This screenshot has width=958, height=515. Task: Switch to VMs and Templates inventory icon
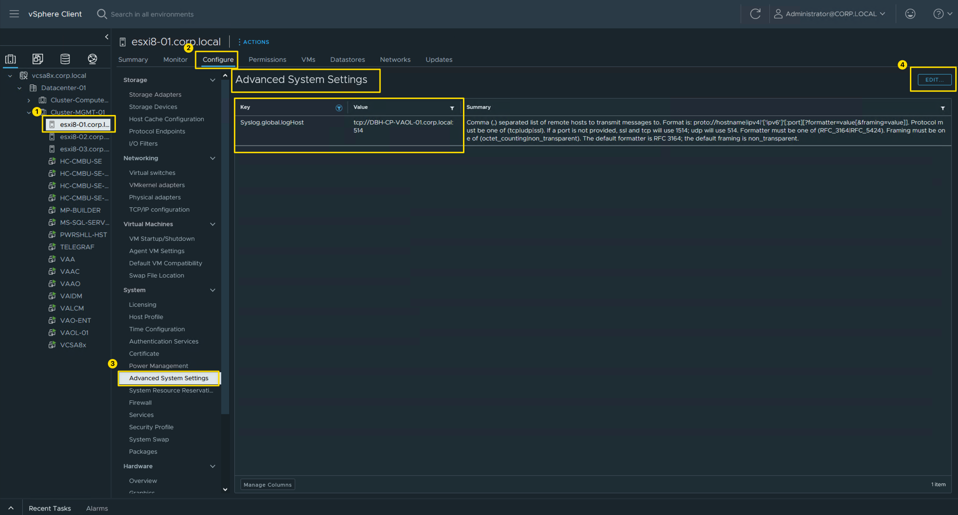[38, 59]
